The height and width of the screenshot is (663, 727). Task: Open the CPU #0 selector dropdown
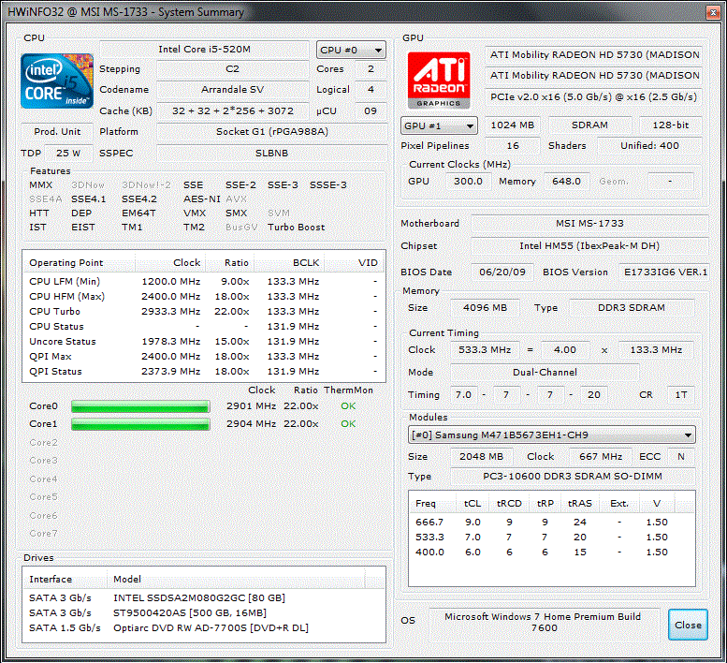351,50
